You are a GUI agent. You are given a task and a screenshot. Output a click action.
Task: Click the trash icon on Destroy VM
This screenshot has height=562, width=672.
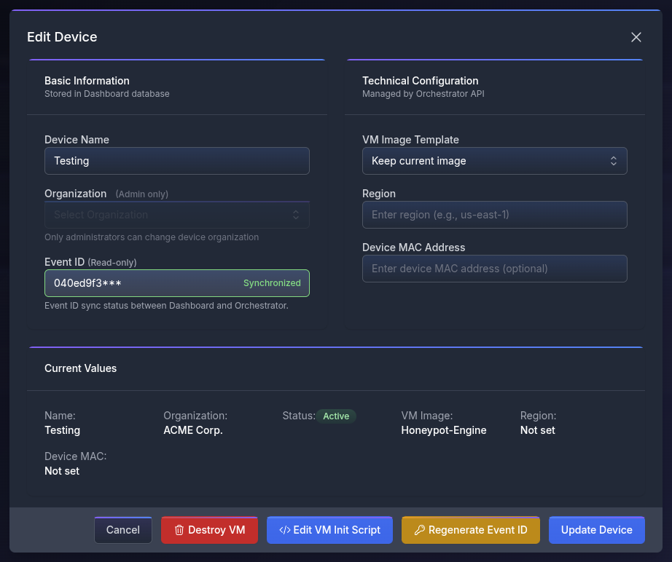click(x=179, y=530)
